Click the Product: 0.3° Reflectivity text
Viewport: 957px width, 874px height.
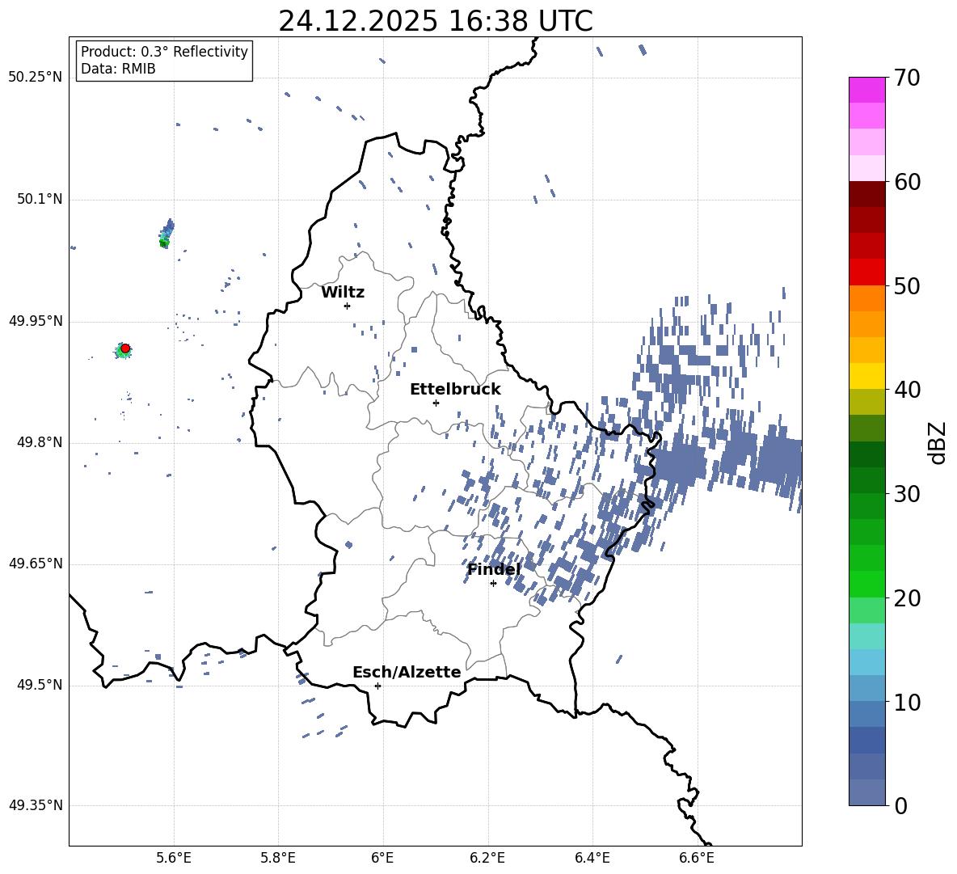click(164, 52)
